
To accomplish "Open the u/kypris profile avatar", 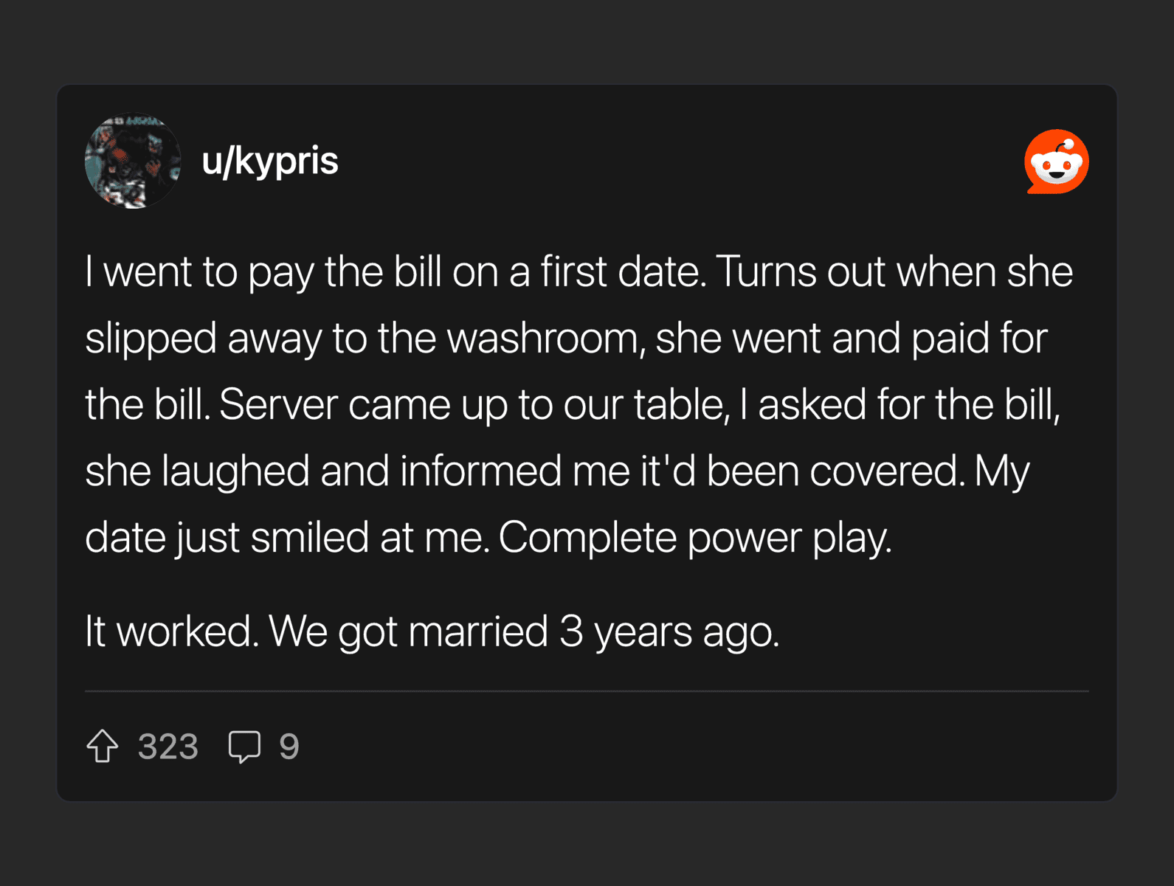I will (133, 161).
